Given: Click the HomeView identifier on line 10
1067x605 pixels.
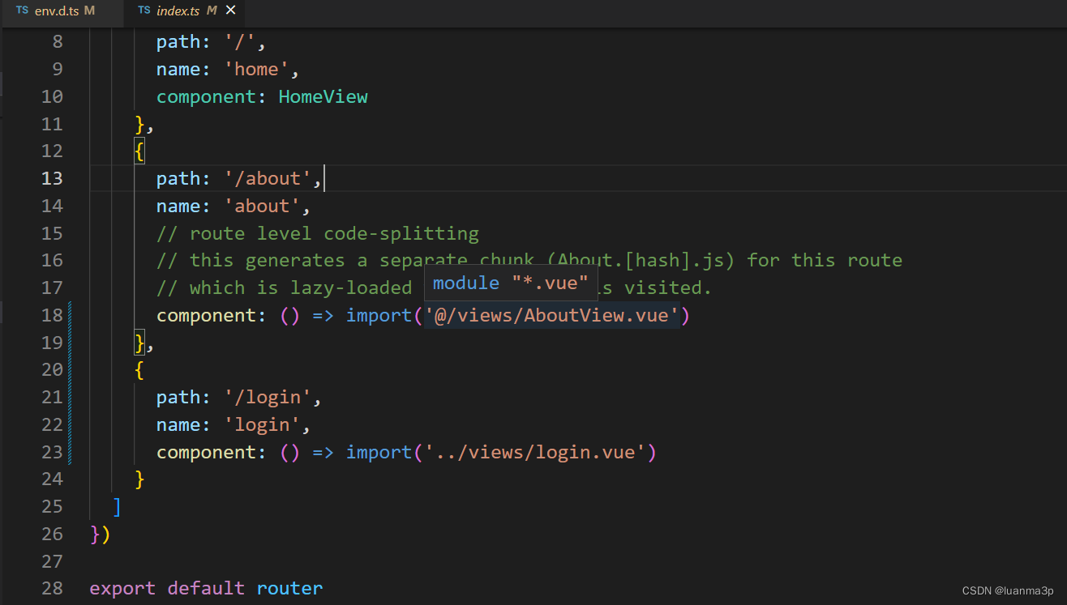Looking at the screenshot, I should click(324, 96).
